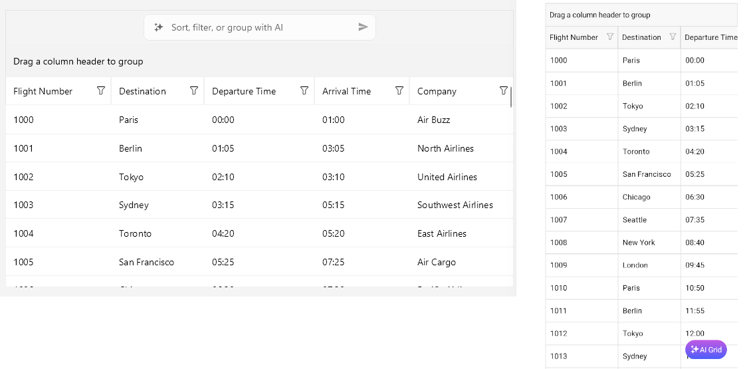Sort by the Company column header

(437, 91)
